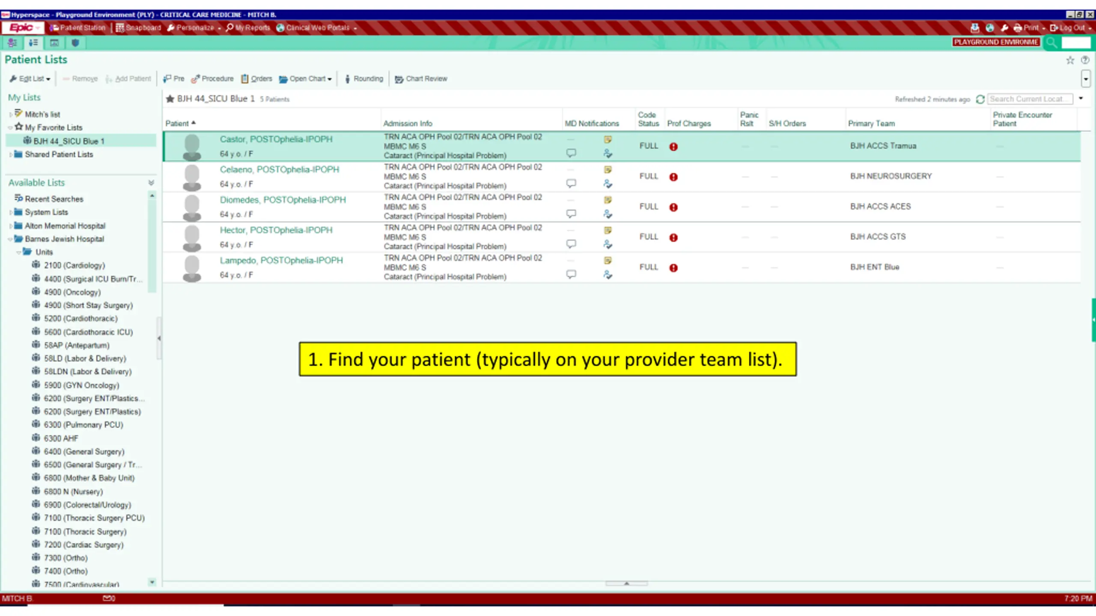This screenshot has height=616, width=1096.
Task: Open patient Celaeno, POSTOphelia-IPOPH
Action: (x=279, y=169)
